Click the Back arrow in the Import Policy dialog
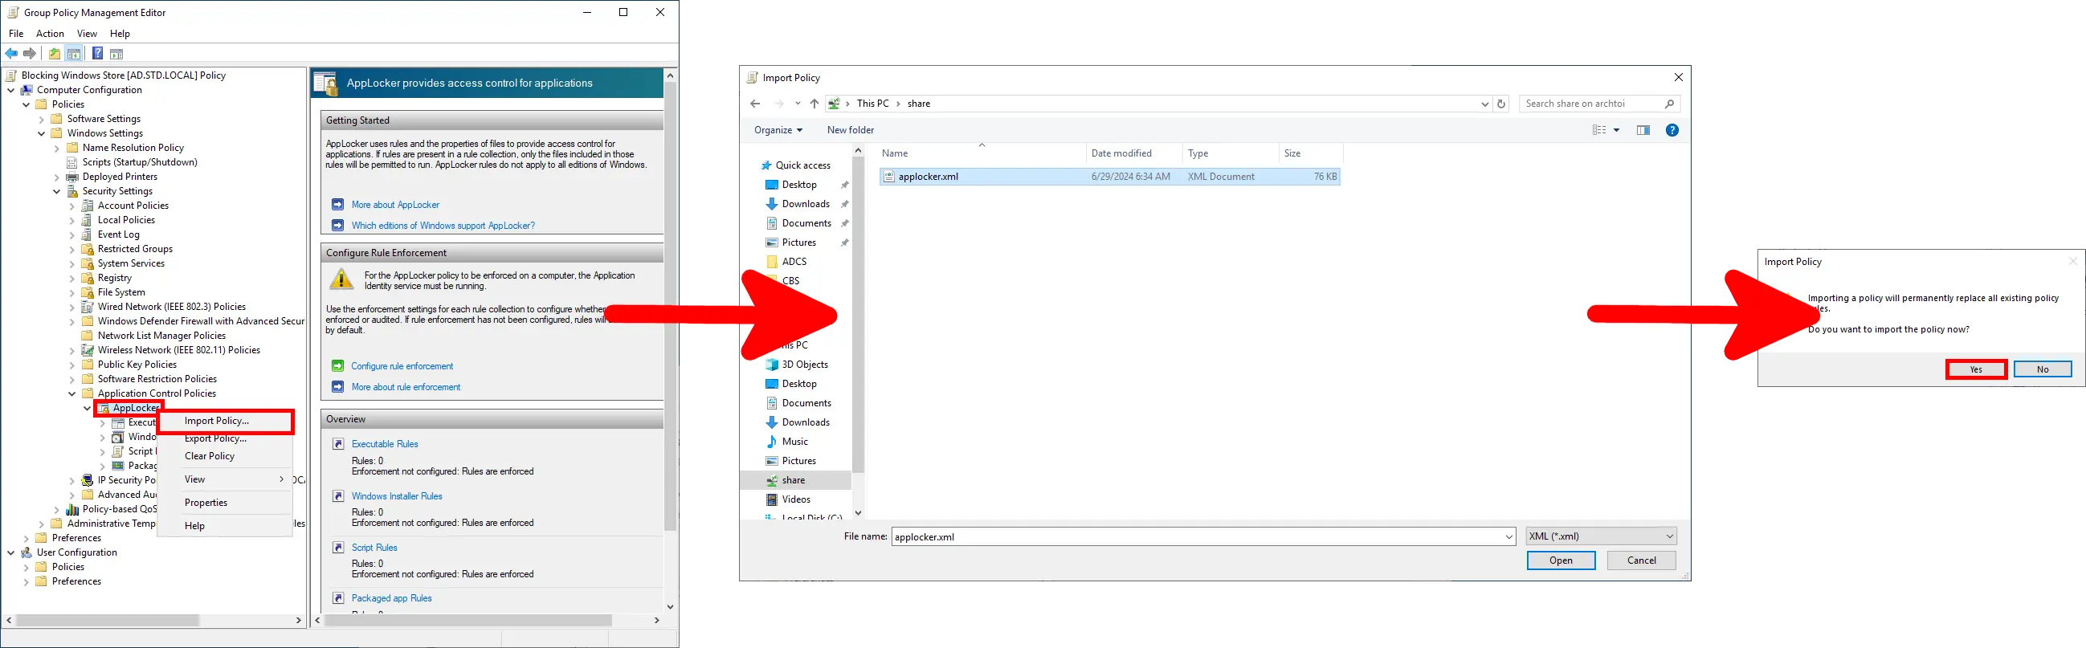This screenshot has width=2086, height=648. tap(755, 104)
